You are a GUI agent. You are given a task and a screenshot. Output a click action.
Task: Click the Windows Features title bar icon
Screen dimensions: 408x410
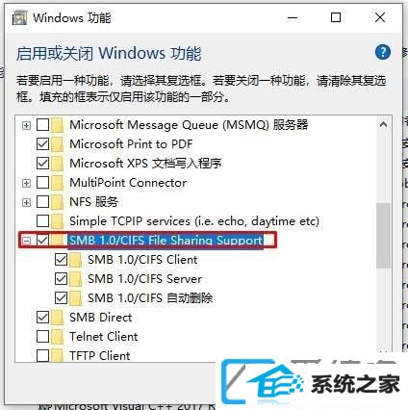[19, 18]
